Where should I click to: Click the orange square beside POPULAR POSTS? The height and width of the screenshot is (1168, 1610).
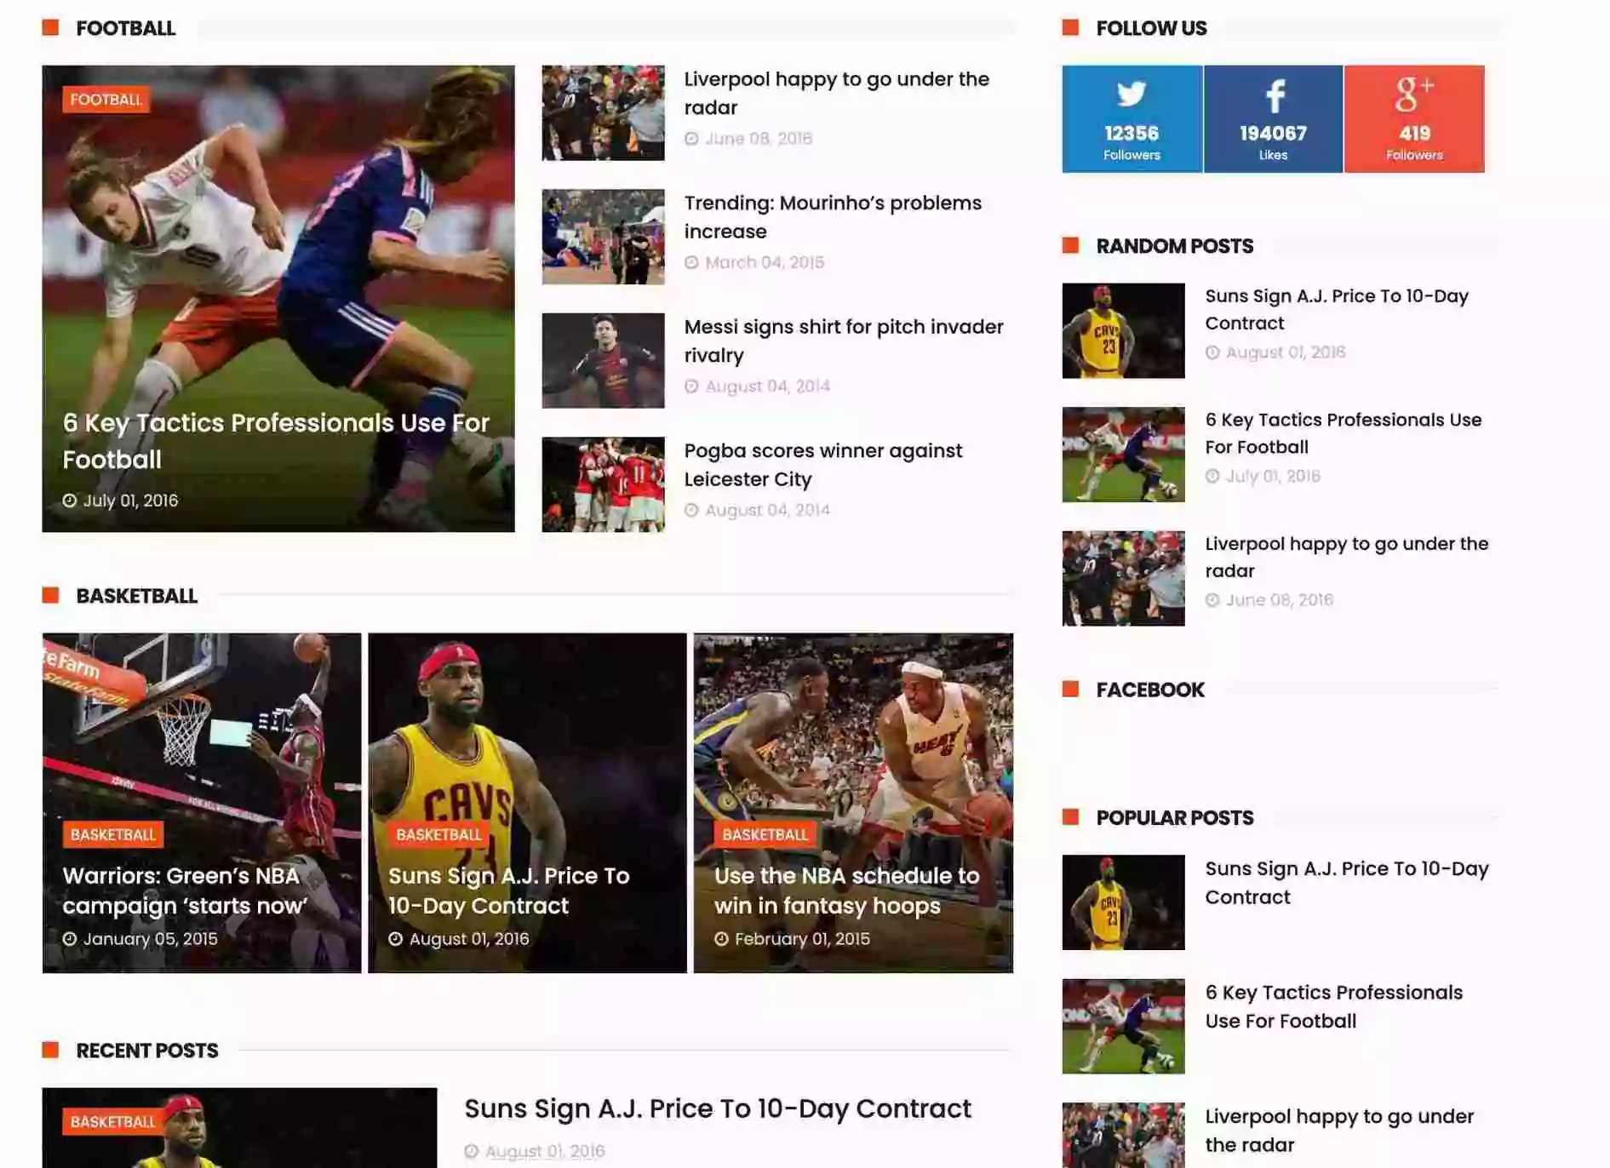tap(1070, 817)
